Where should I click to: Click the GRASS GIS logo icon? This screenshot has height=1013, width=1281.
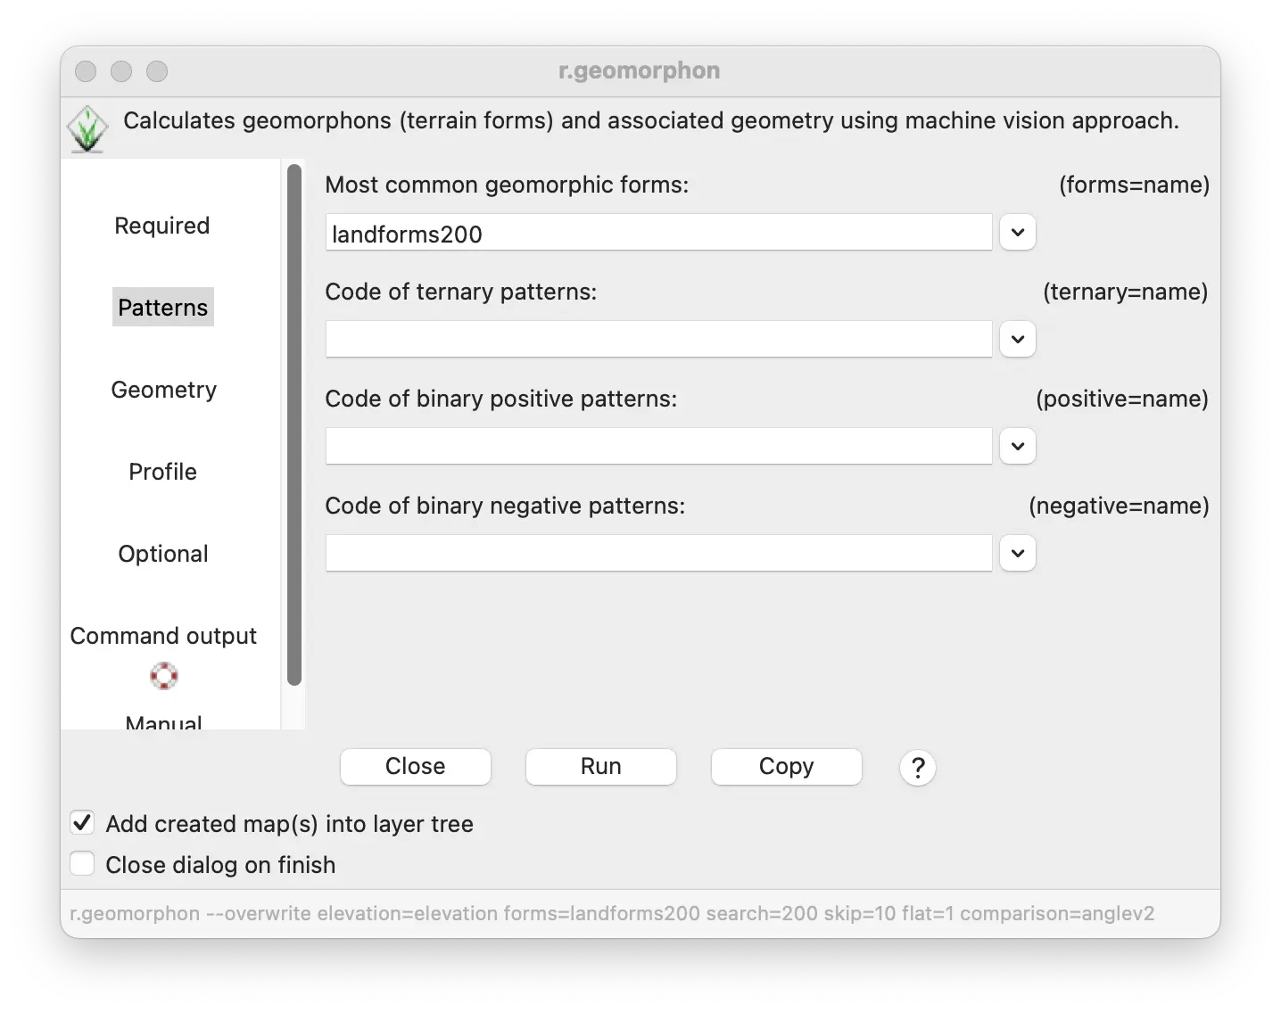tap(87, 129)
